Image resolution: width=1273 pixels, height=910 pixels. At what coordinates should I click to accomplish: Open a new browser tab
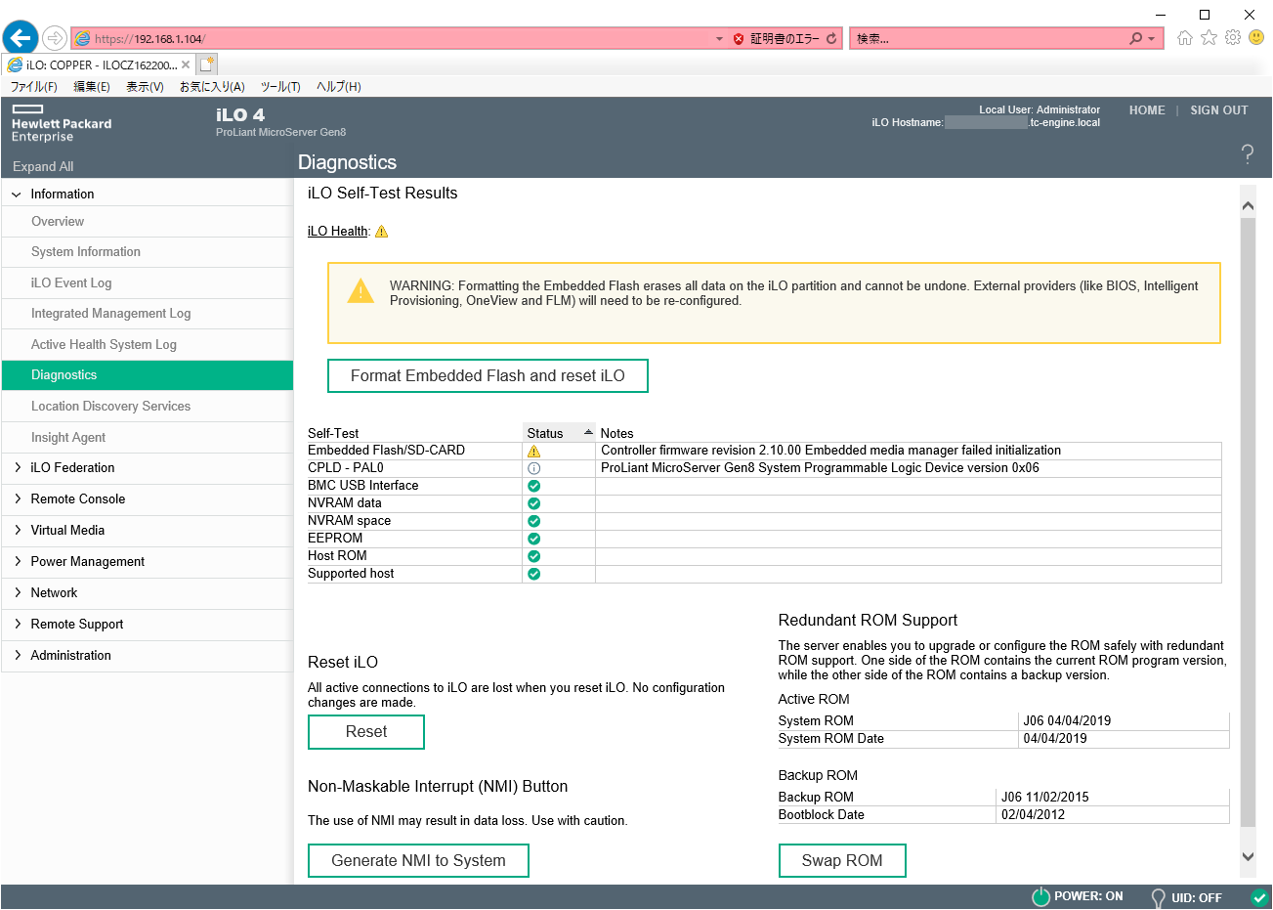click(x=206, y=65)
